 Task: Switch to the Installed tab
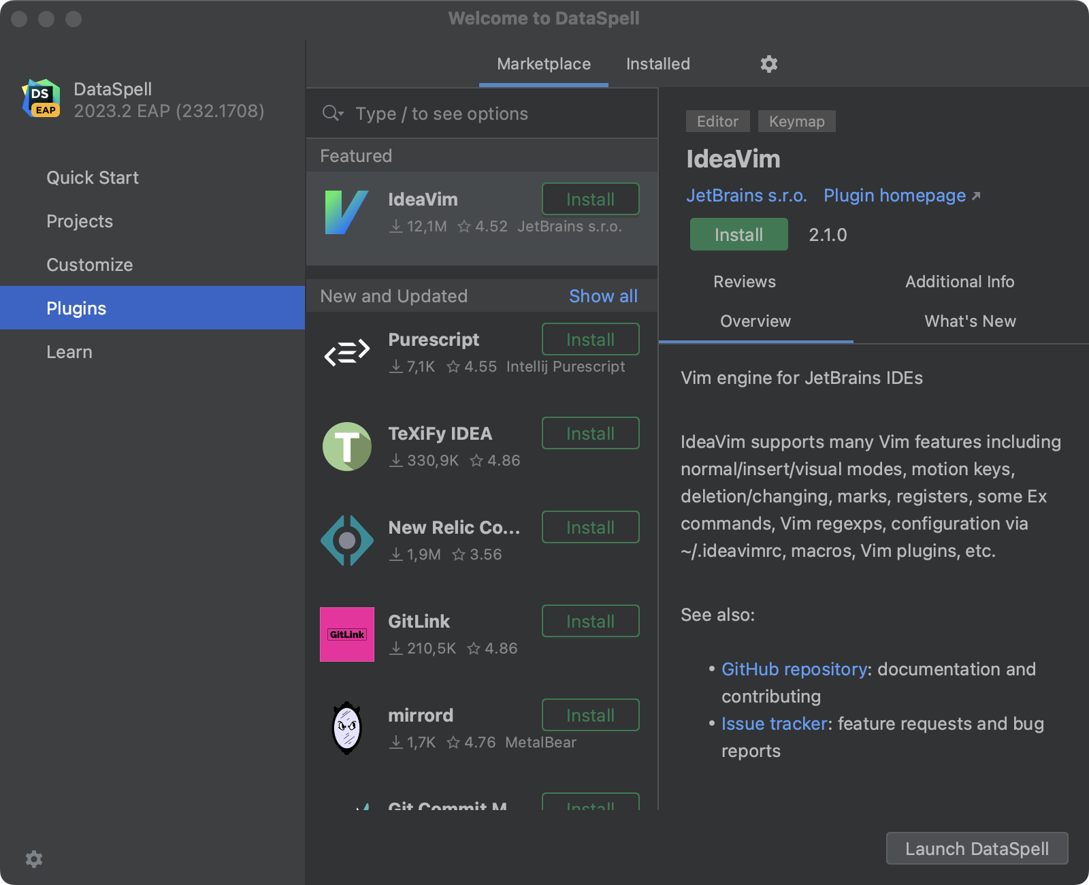tap(657, 63)
